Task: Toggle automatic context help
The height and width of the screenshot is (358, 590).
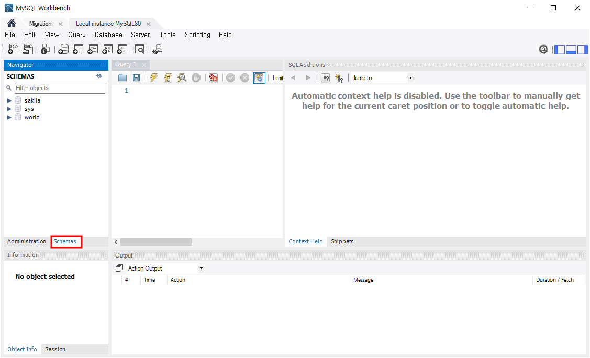Action: [339, 78]
